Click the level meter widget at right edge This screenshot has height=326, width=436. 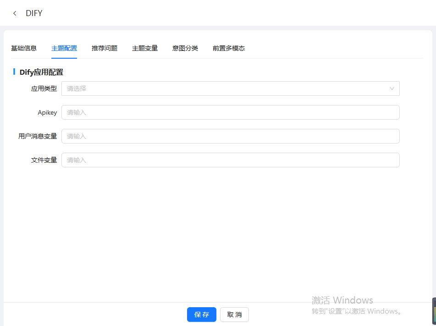tap(434, 311)
